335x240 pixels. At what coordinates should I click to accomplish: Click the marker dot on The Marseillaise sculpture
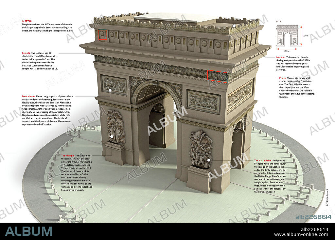pos(209,160)
